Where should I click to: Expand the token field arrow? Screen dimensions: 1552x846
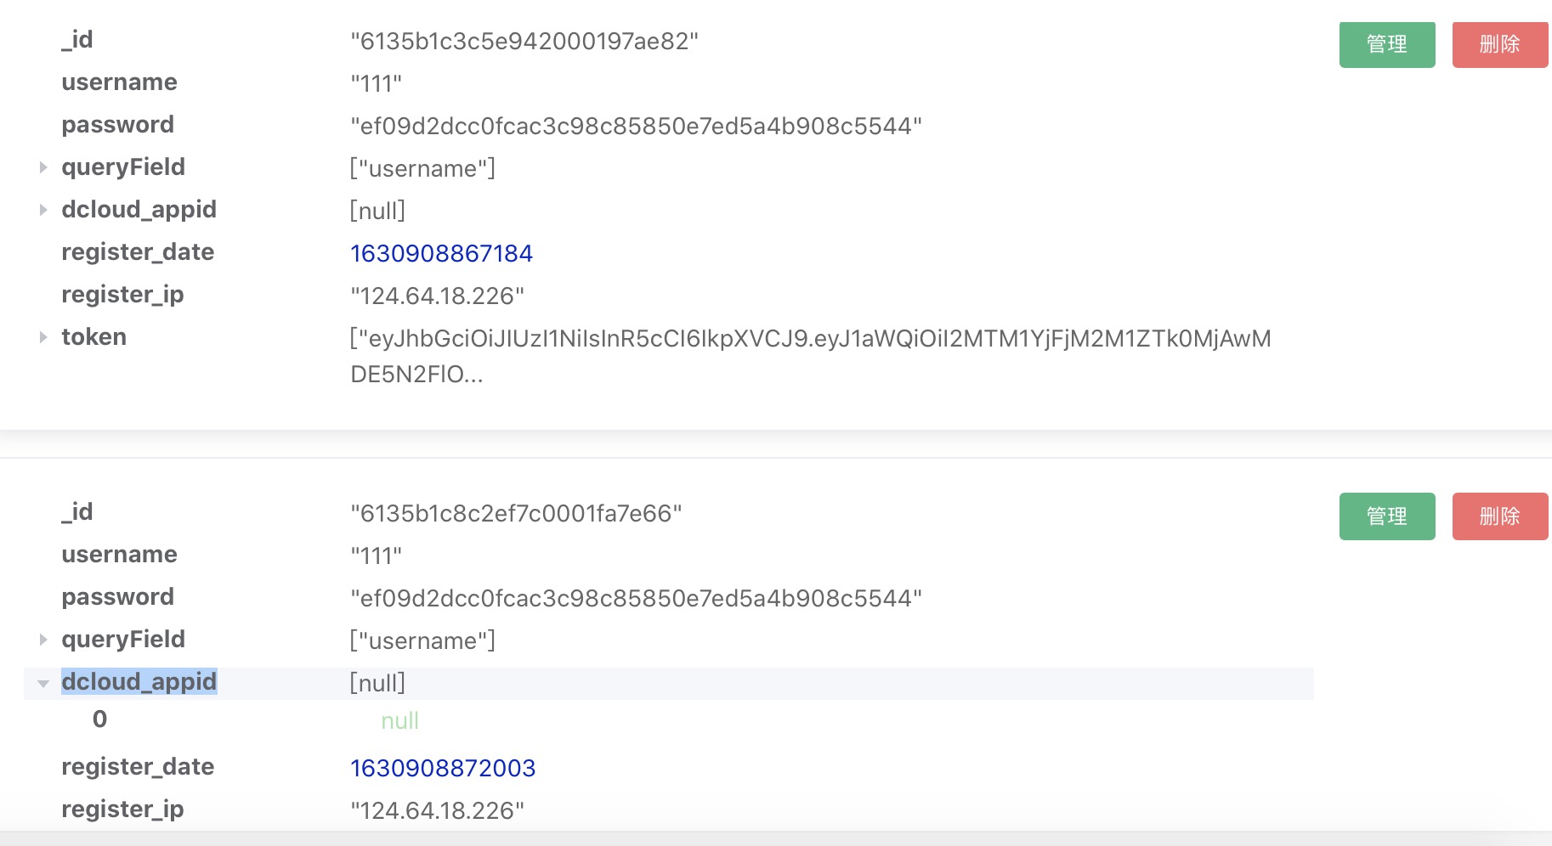pyautogui.click(x=43, y=337)
